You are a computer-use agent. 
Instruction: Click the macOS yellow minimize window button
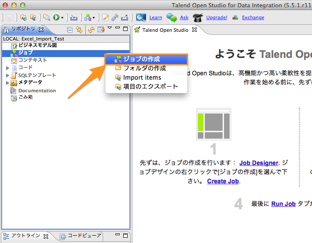point(14,5)
